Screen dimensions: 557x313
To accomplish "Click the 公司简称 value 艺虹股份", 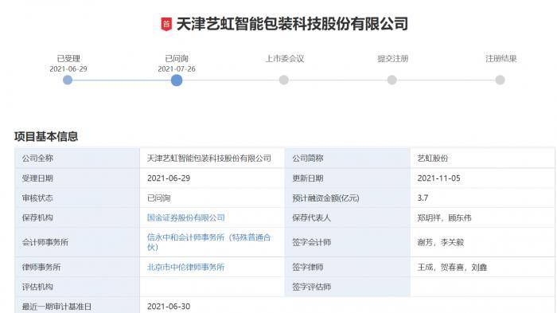I will (x=433, y=158).
